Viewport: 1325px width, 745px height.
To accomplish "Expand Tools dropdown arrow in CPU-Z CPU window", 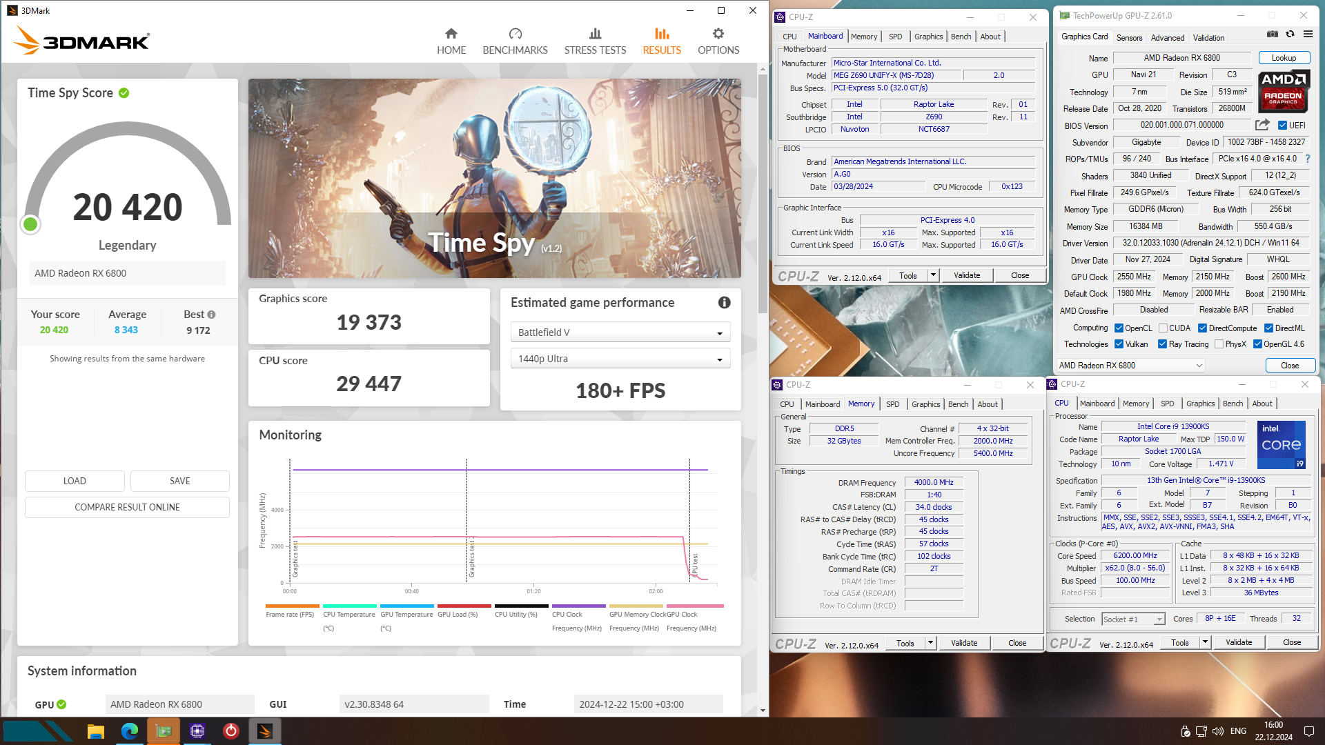I will (1205, 642).
